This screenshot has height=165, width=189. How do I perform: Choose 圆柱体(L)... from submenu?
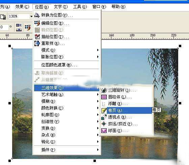click(x=127, y=97)
